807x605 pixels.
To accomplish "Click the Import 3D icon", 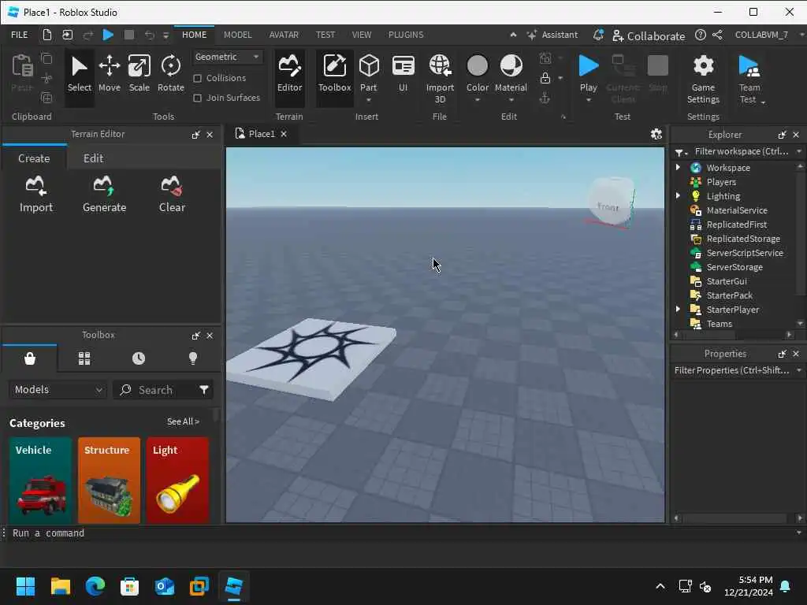I will [x=440, y=66].
